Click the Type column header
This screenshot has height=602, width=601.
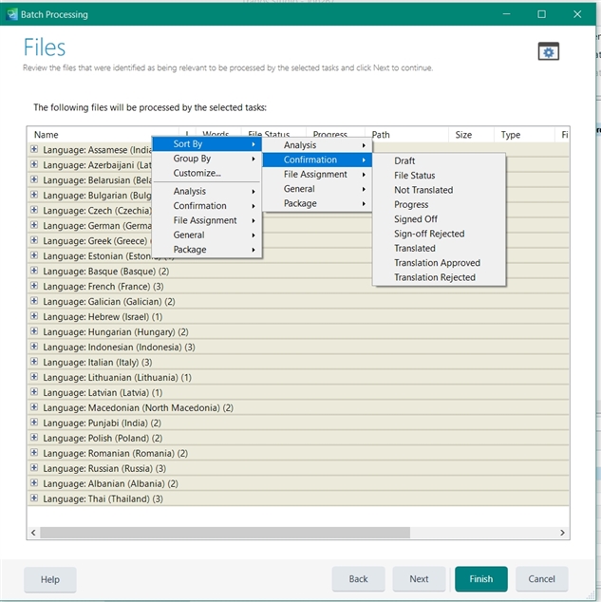524,135
